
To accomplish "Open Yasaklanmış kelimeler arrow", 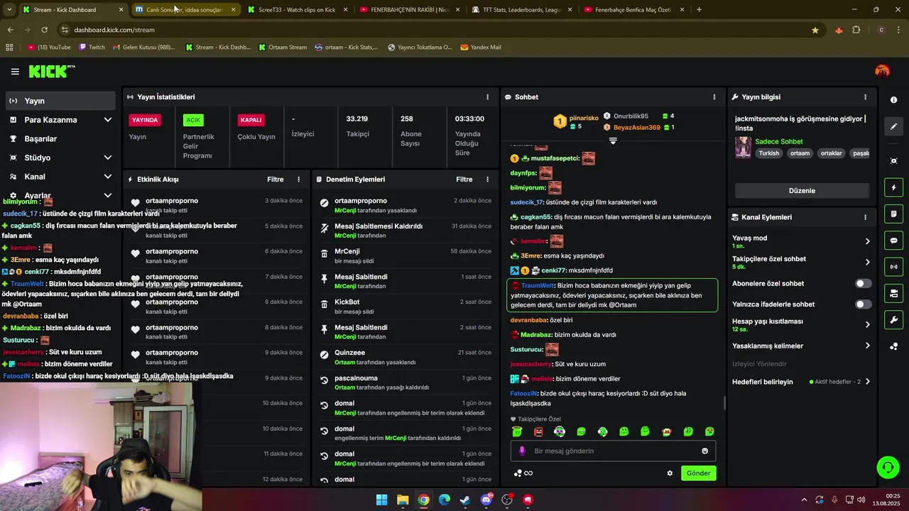I will (867, 346).
